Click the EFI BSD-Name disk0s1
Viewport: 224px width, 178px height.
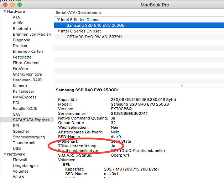tap(111, 174)
